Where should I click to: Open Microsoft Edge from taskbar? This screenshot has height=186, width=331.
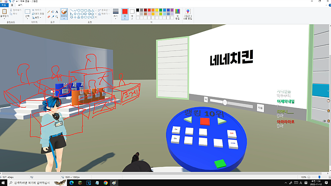pos(71,183)
